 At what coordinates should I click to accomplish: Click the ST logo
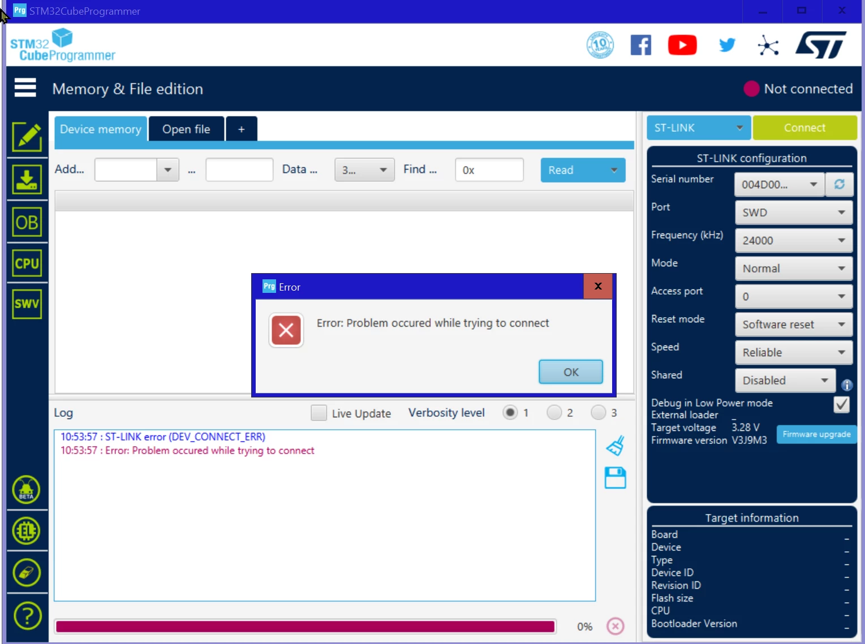[x=821, y=45]
